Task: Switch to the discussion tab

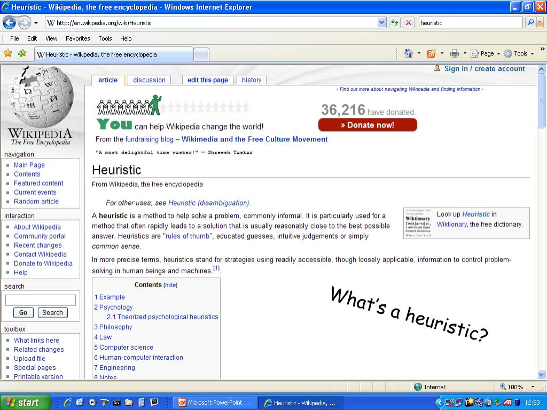Action: pos(150,80)
